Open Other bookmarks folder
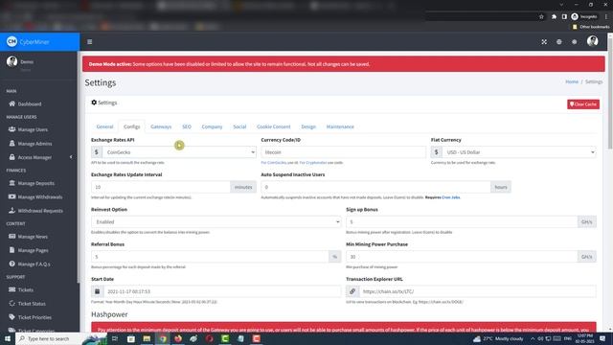Image resolution: width=613 pixels, height=345 pixels. pos(591,27)
